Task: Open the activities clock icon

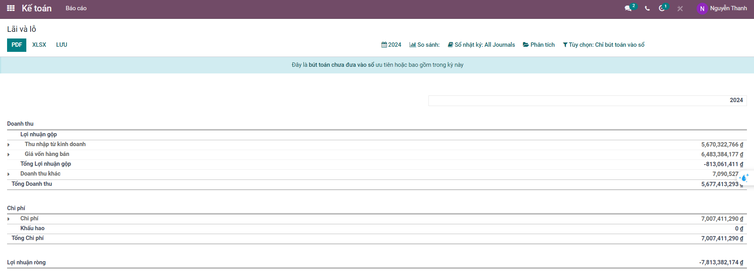Action: pos(662,8)
